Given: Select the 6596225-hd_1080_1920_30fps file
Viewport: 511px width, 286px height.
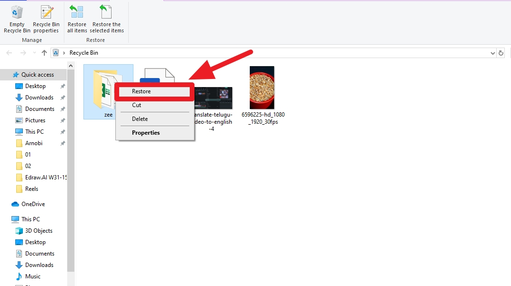Looking at the screenshot, I should point(262,95).
